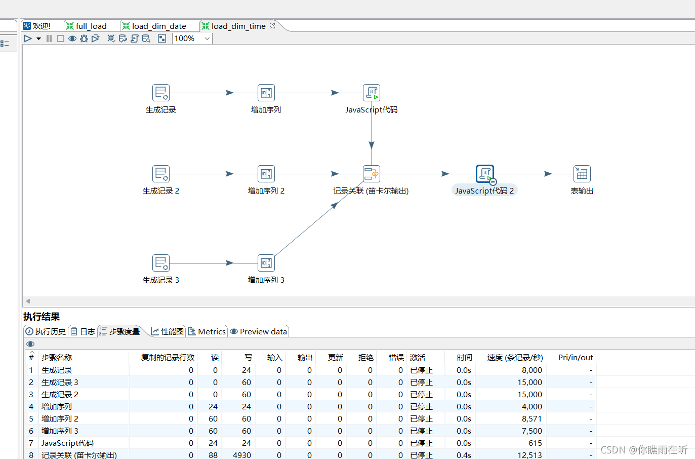Viewport: 695px width, 459px height.
Task: Select the 增加序列 2 row in metrics table
Action: (x=311, y=418)
